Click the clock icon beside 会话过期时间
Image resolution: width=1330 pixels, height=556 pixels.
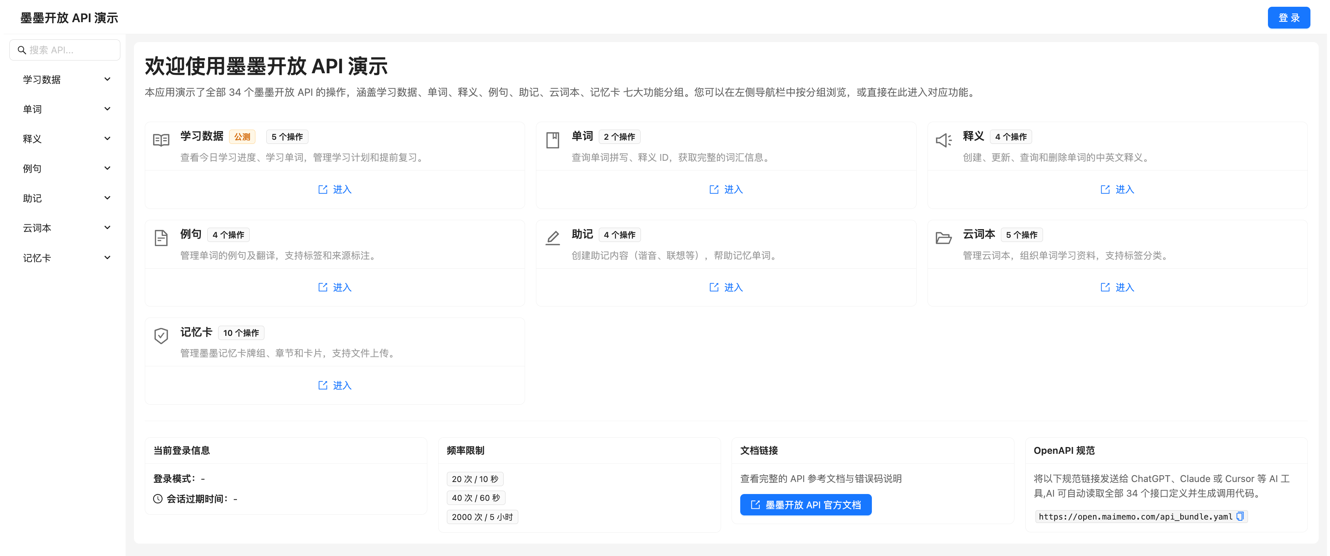click(x=158, y=499)
